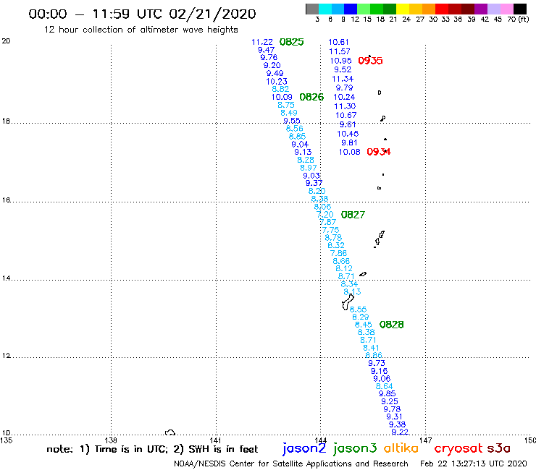Click the latitude axis label 14
The width and height of the screenshot is (536, 470).
[6, 278]
